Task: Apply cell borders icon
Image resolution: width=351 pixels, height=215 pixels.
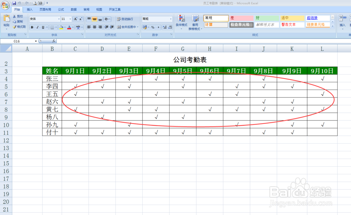Action: click(x=52, y=27)
